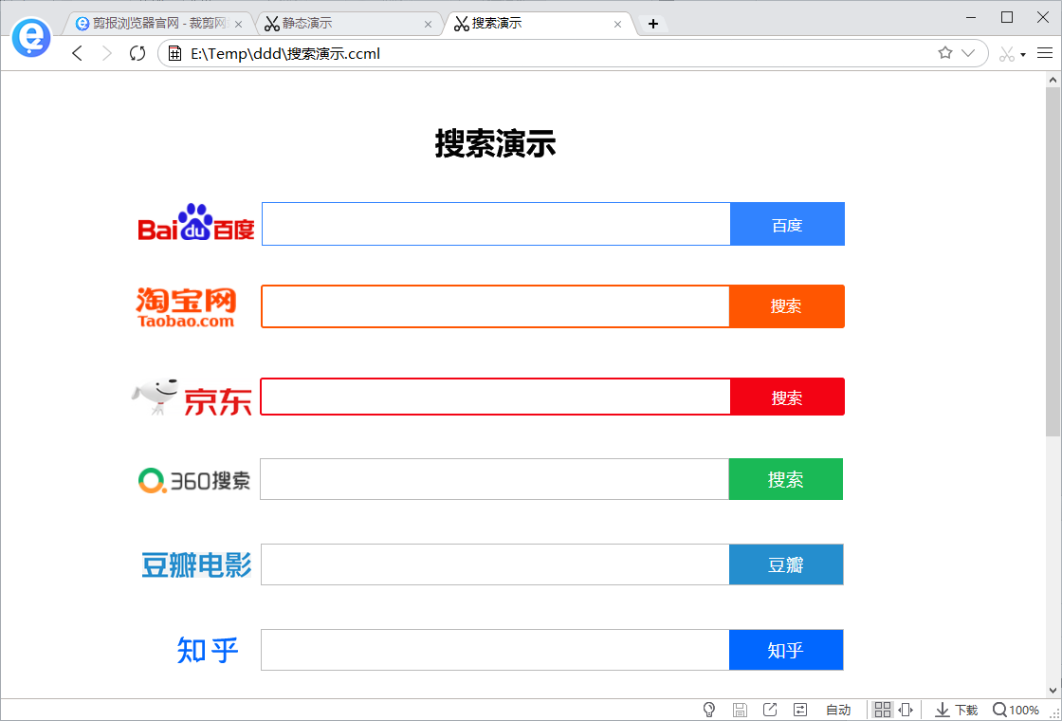Switch to the 静态演示 tab
The width and height of the screenshot is (1062, 721).
coord(348,24)
